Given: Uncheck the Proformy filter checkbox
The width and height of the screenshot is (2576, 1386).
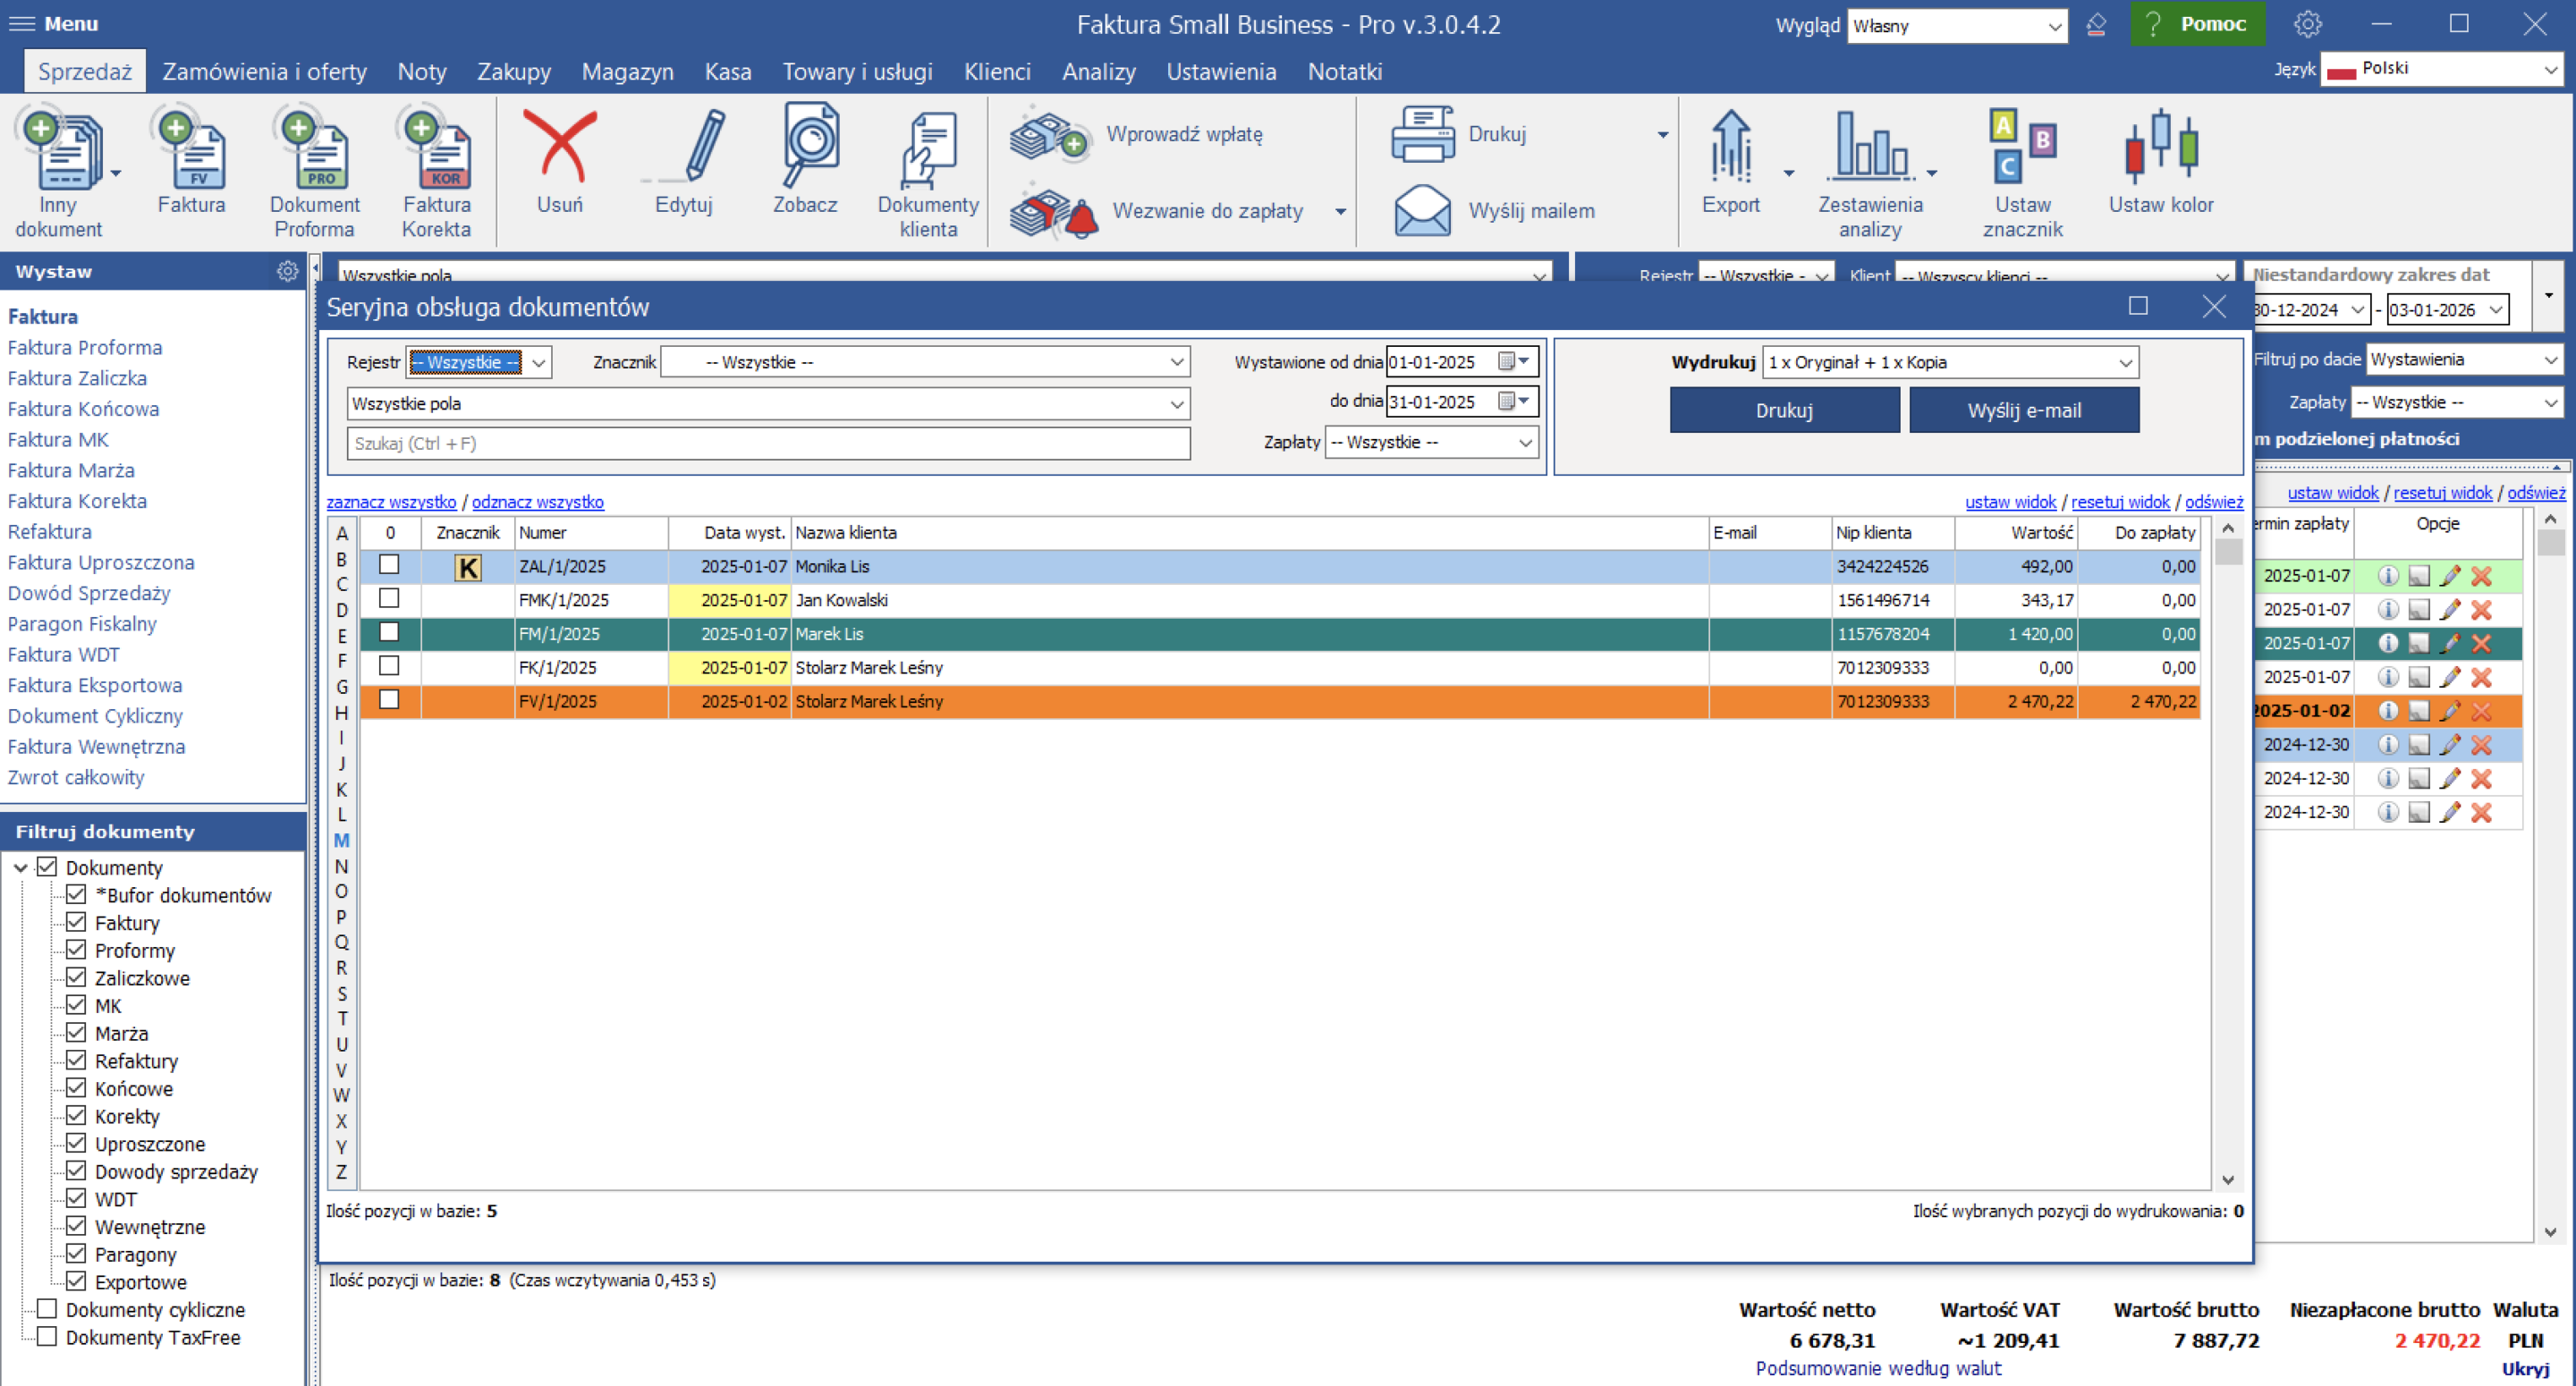Looking at the screenshot, I should (76, 950).
